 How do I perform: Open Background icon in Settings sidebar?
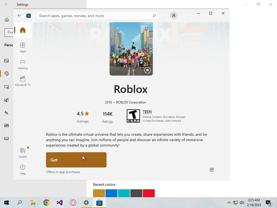tap(6, 61)
